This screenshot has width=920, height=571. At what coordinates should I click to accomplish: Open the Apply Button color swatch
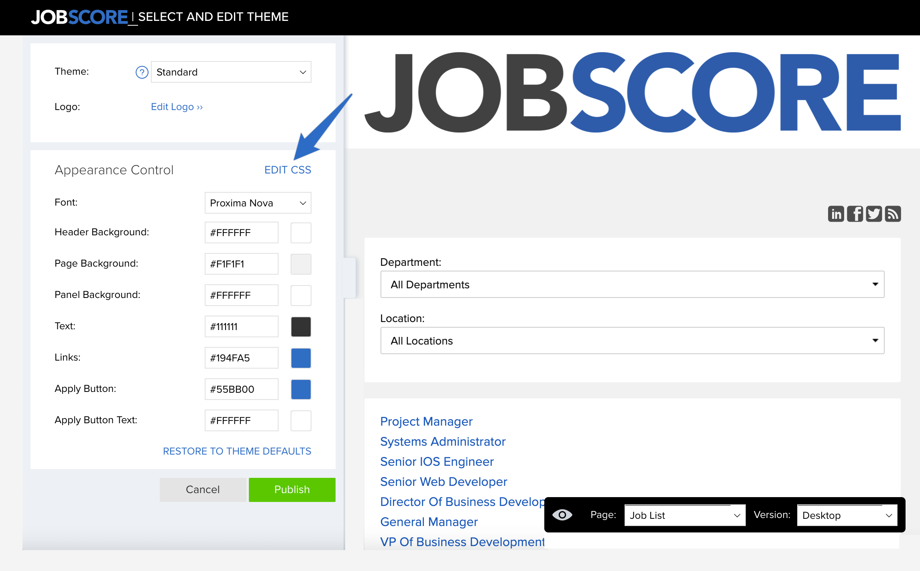301,390
